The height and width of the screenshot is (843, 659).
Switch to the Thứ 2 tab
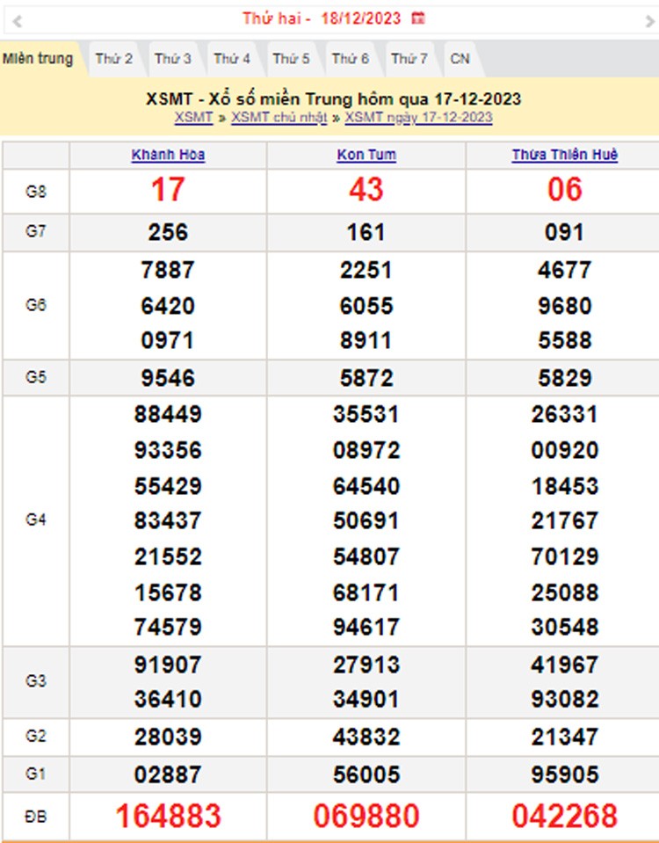(114, 59)
